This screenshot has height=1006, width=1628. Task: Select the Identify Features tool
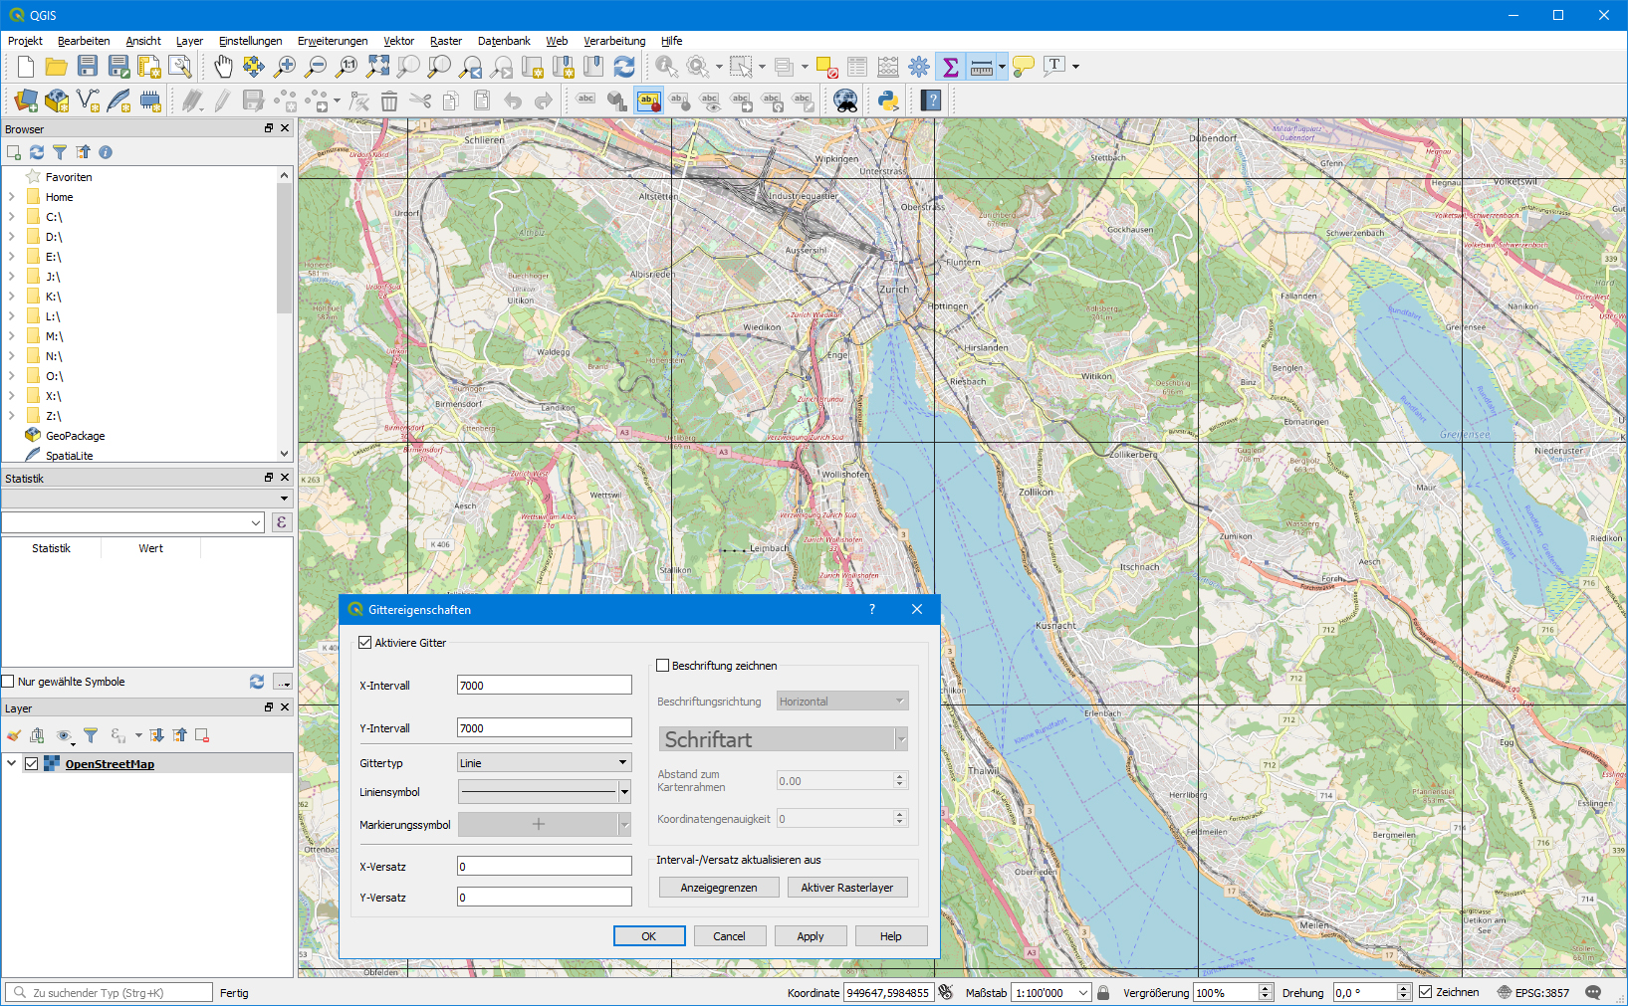tap(666, 67)
